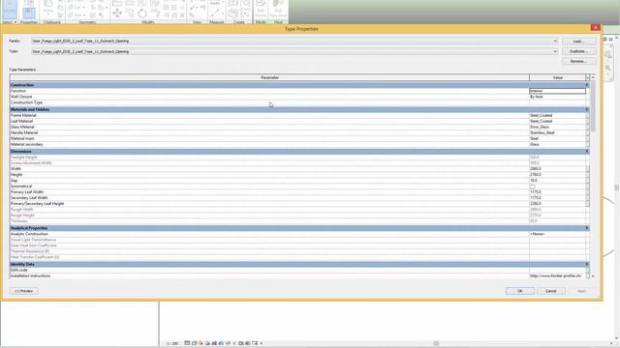Viewport: 620px width, 348px height.
Task: Collapse the Identity Data group
Action: click(587, 264)
